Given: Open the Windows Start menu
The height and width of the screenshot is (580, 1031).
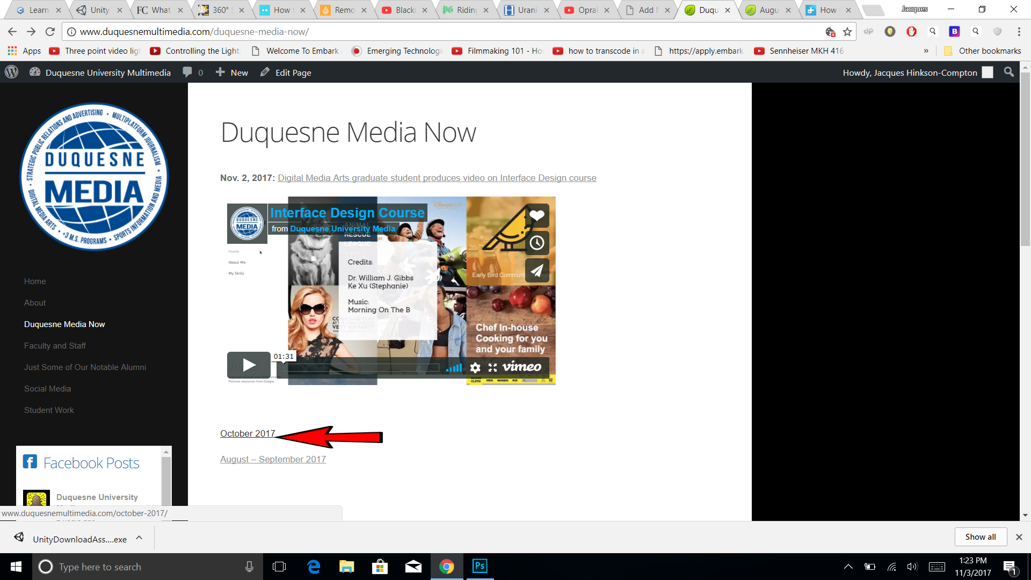Looking at the screenshot, I should click(16, 567).
